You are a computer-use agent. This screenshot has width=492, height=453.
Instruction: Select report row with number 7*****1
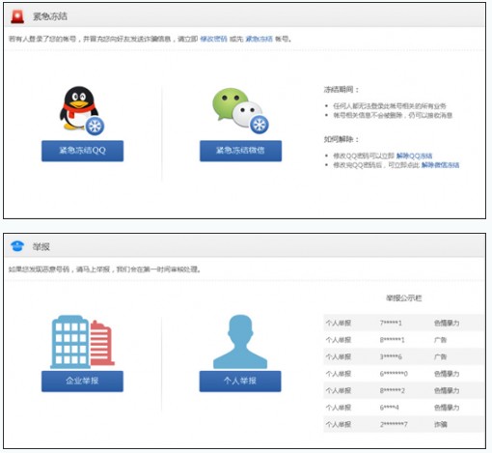pyautogui.click(x=404, y=323)
